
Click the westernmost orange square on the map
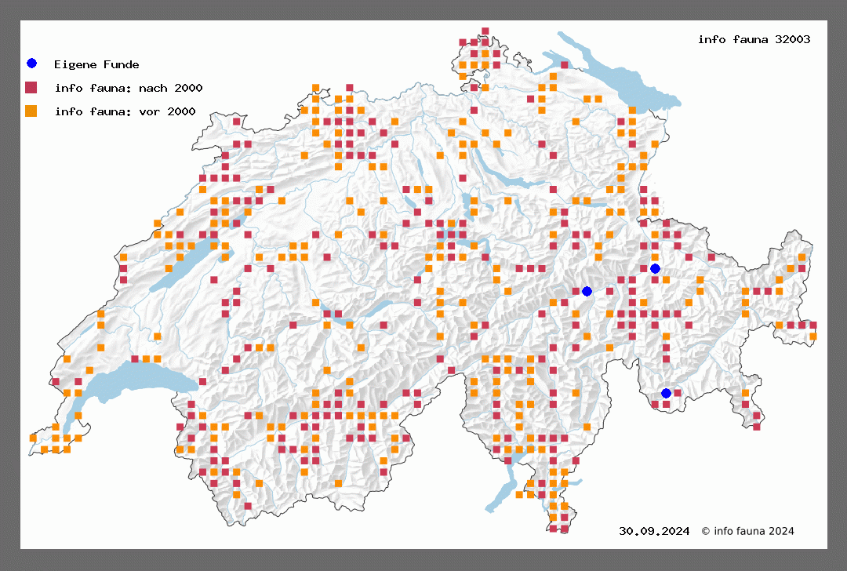pos(33,438)
